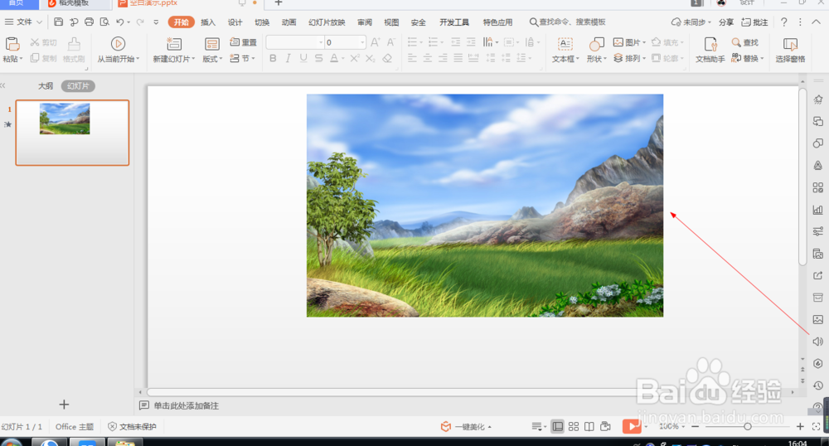Expand the zoom percentage dropdown

click(x=683, y=426)
